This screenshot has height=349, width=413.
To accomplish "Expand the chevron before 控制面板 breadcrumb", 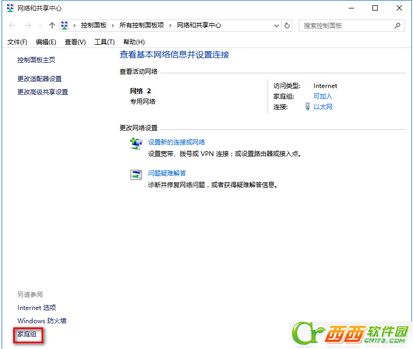I will click(75, 25).
